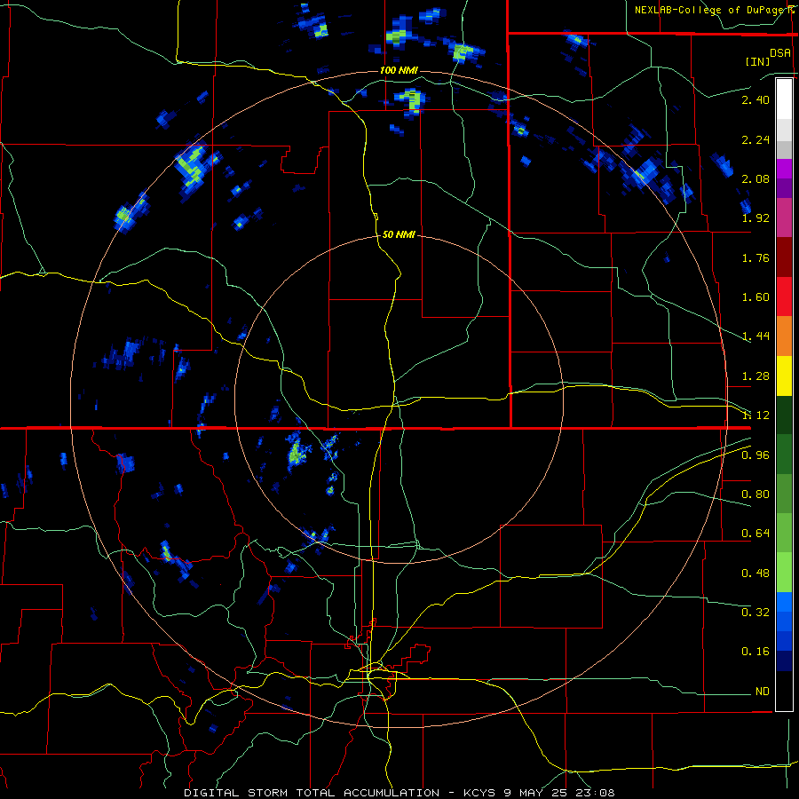Select the bright red color scale segment
Image resolution: width=799 pixels, height=799 pixels.
coord(784,297)
